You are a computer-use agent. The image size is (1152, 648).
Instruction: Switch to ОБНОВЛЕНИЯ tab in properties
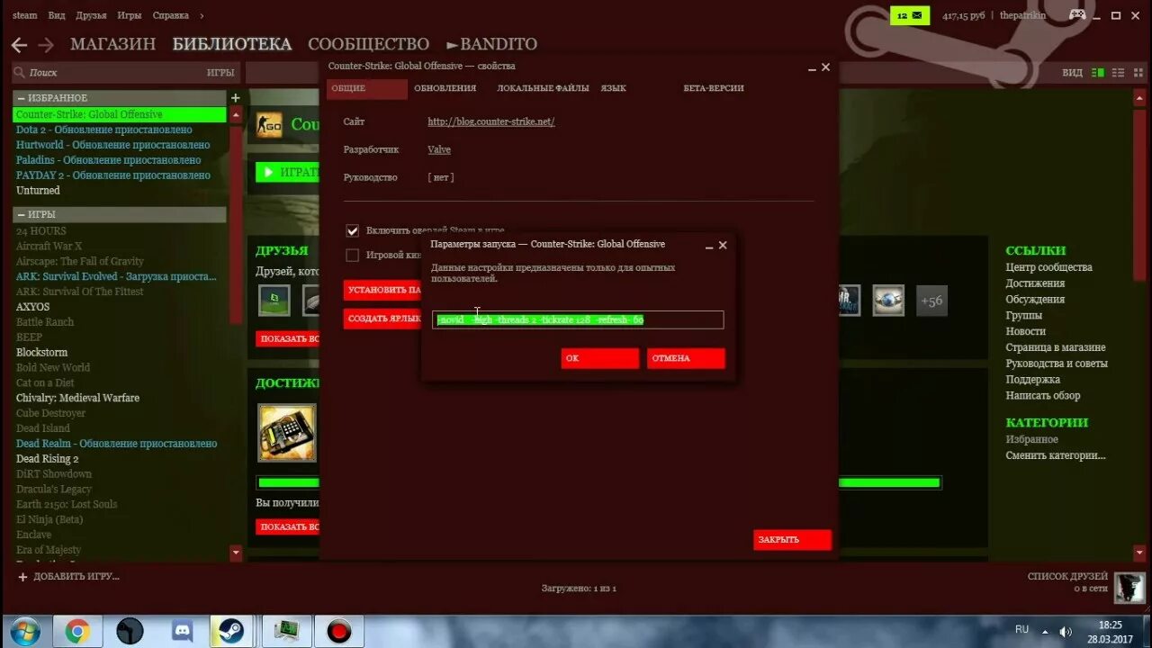445,88
